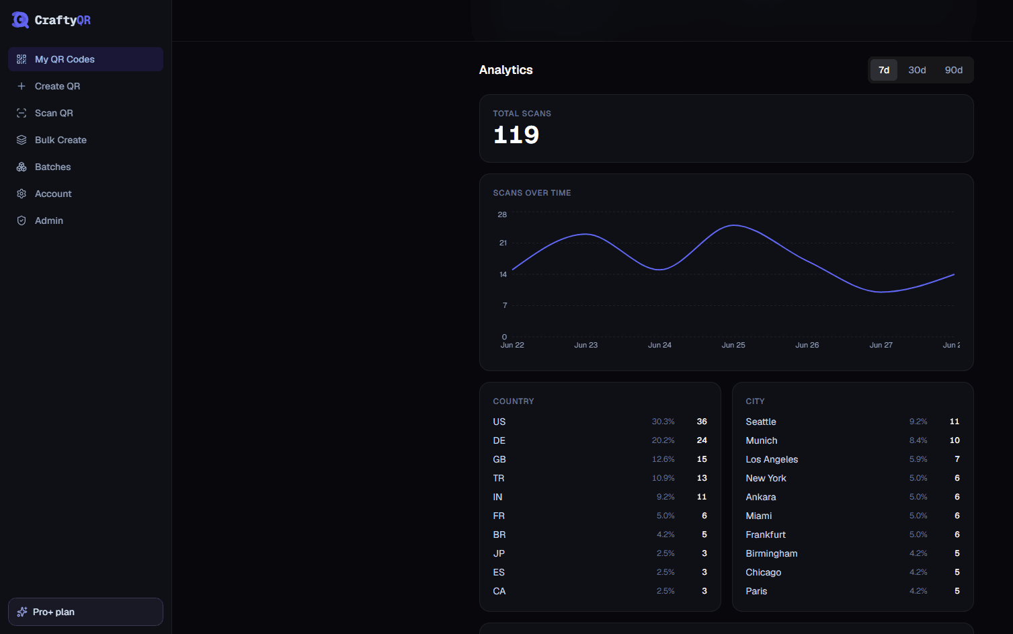Click the IN country row

[x=600, y=497]
